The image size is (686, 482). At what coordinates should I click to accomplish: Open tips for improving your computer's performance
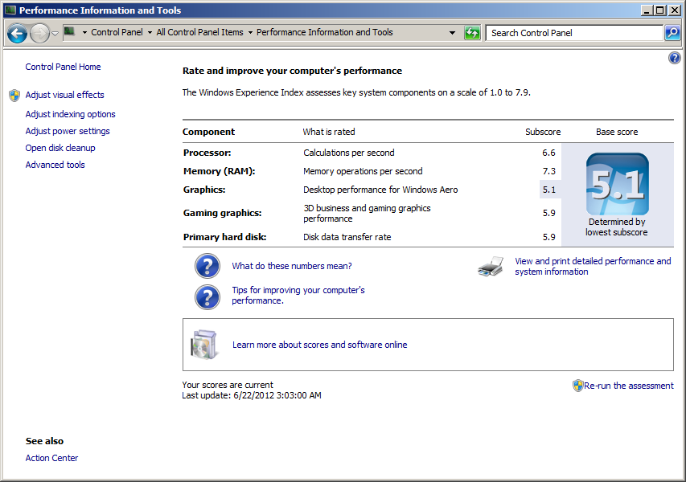click(298, 296)
